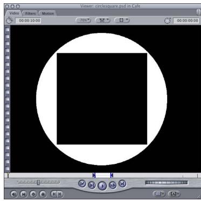The width and height of the screenshot is (201, 201).
Task: Switch to the Filters tab
Action: 30,13
